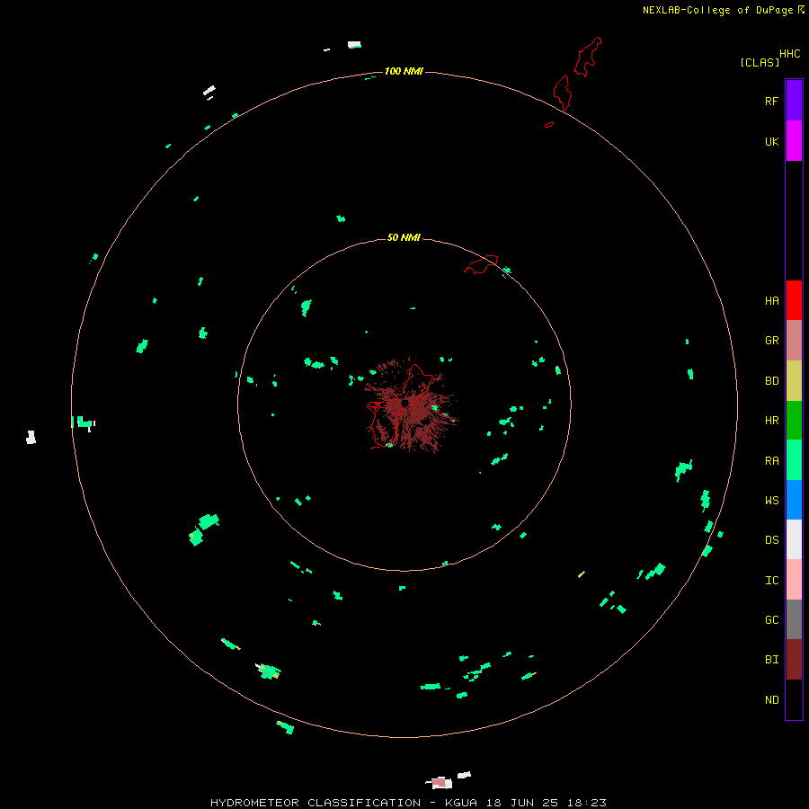Click the [CLAS] units label
Viewport: 809px width, 809px height.
[x=760, y=62]
